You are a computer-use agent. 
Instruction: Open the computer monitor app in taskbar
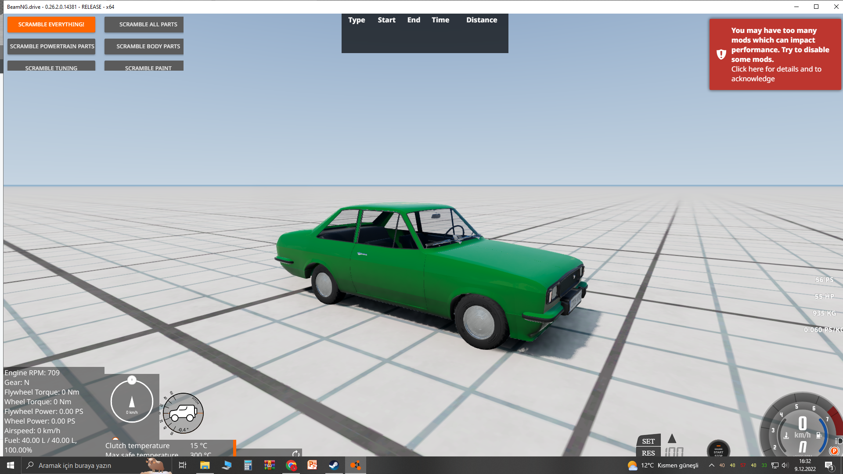227,465
